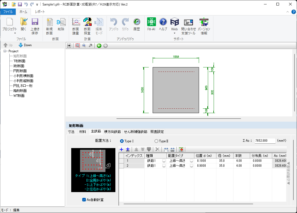Select the Type II radio button
Image resolution: width=297 pixels, height=213 pixels.
tap(157, 141)
